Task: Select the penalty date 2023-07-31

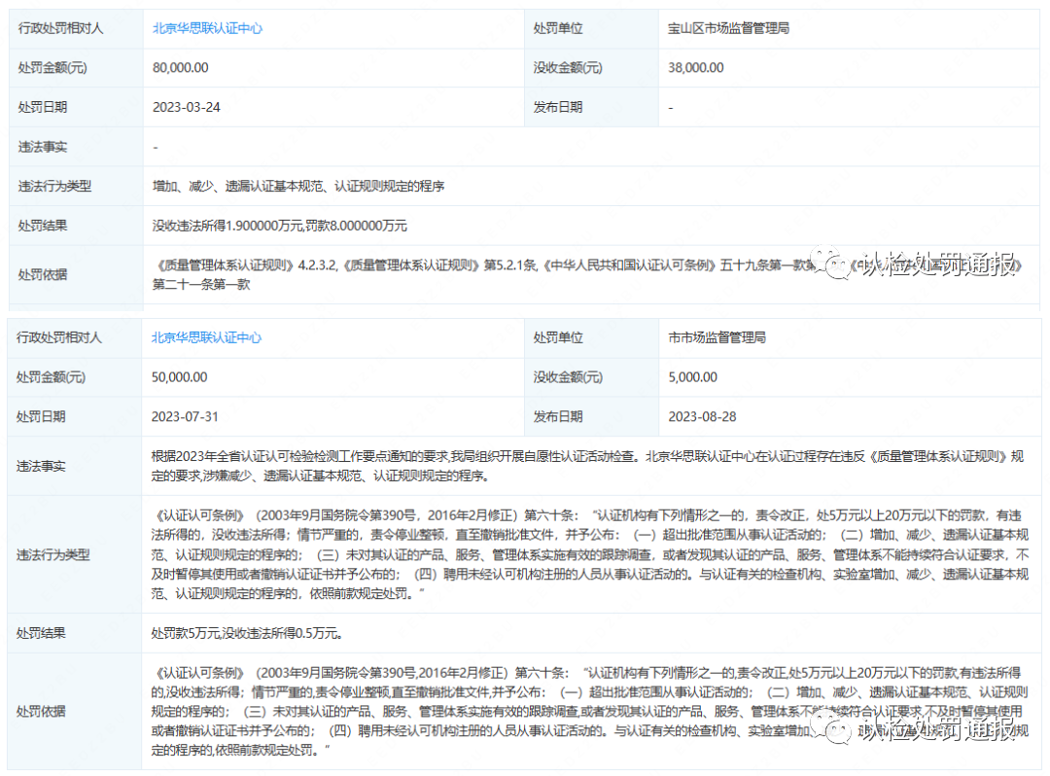Action: tap(185, 416)
